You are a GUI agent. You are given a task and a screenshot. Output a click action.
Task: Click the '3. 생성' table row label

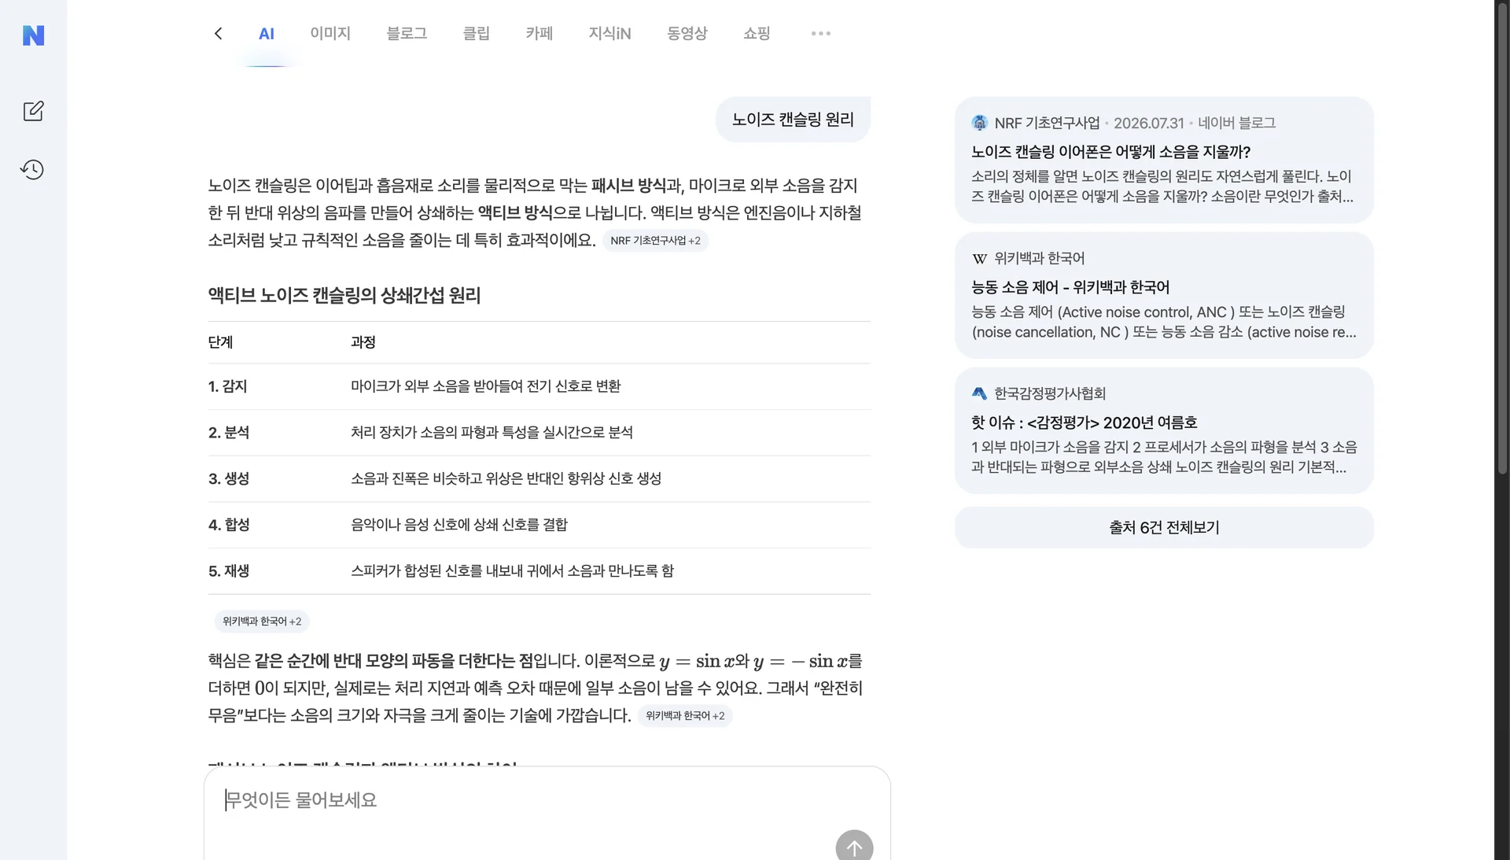tap(229, 478)
